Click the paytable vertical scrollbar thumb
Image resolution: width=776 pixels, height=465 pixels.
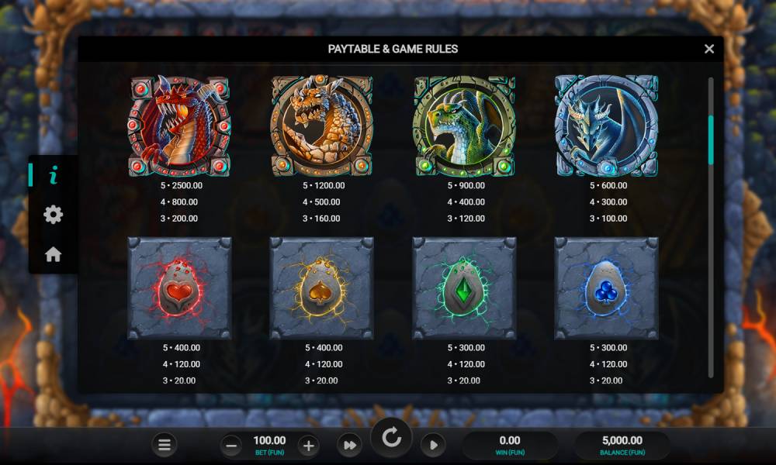pyautogui.click(x=711, y=139)
